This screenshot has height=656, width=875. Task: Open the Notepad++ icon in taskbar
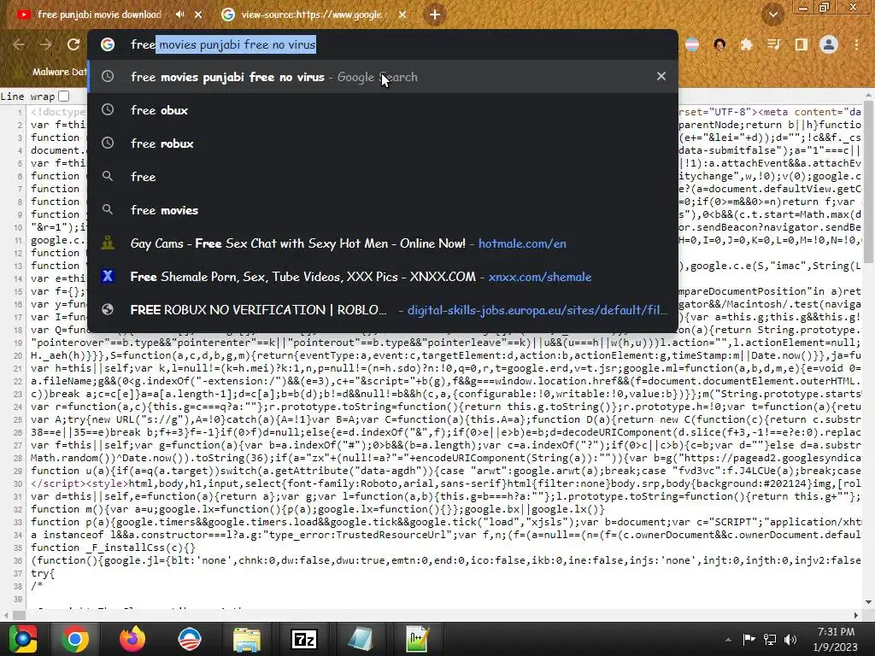click(x=417, y=639)
